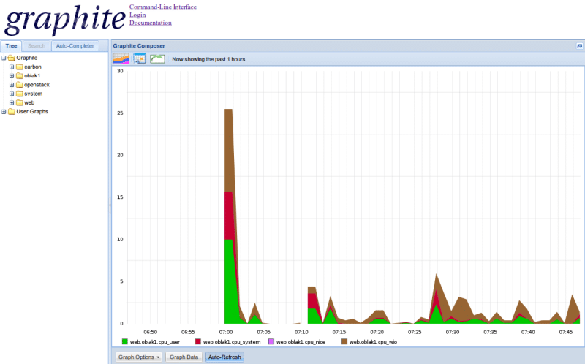Click the Documentation link
Screen dimensions: 585x364
[x=150, y=23]
